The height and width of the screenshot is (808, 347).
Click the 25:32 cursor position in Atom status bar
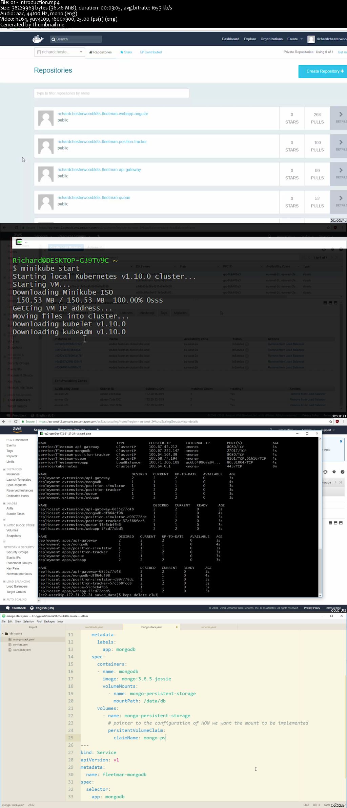31,805
